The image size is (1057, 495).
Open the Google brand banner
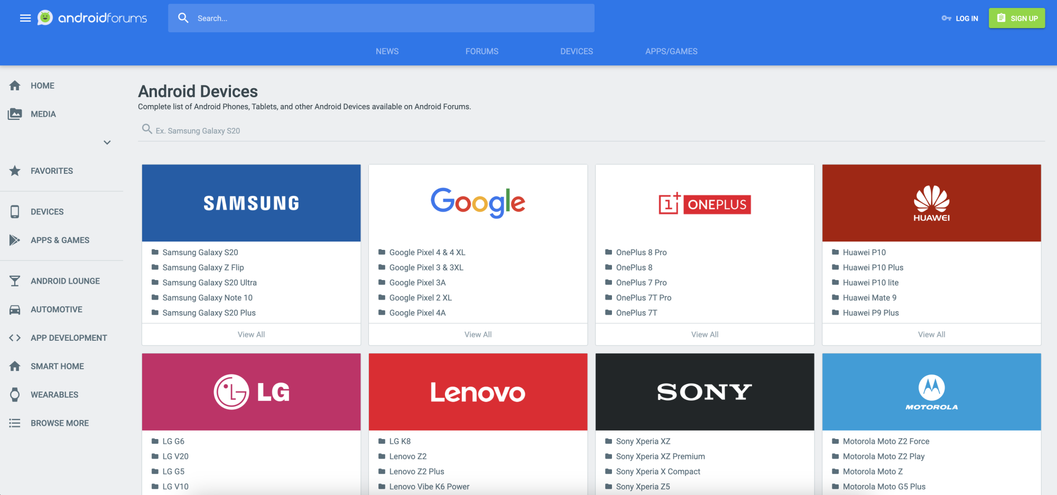[478, 203]
